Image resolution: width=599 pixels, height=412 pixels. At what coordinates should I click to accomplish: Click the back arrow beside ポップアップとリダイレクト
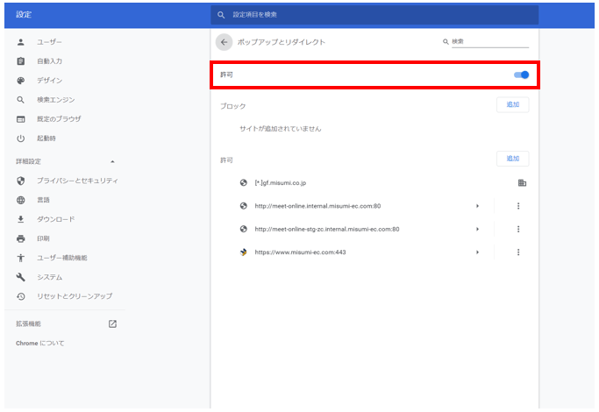click(x=225, y=42)
